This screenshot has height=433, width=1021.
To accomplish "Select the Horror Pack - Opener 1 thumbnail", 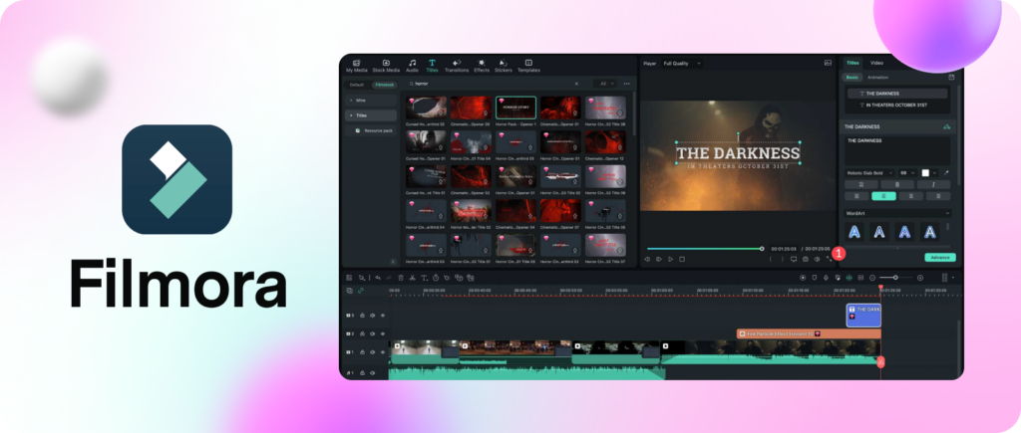I will point(516,108).
